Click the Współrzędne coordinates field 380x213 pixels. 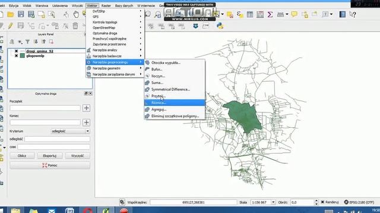pos(193,202)
